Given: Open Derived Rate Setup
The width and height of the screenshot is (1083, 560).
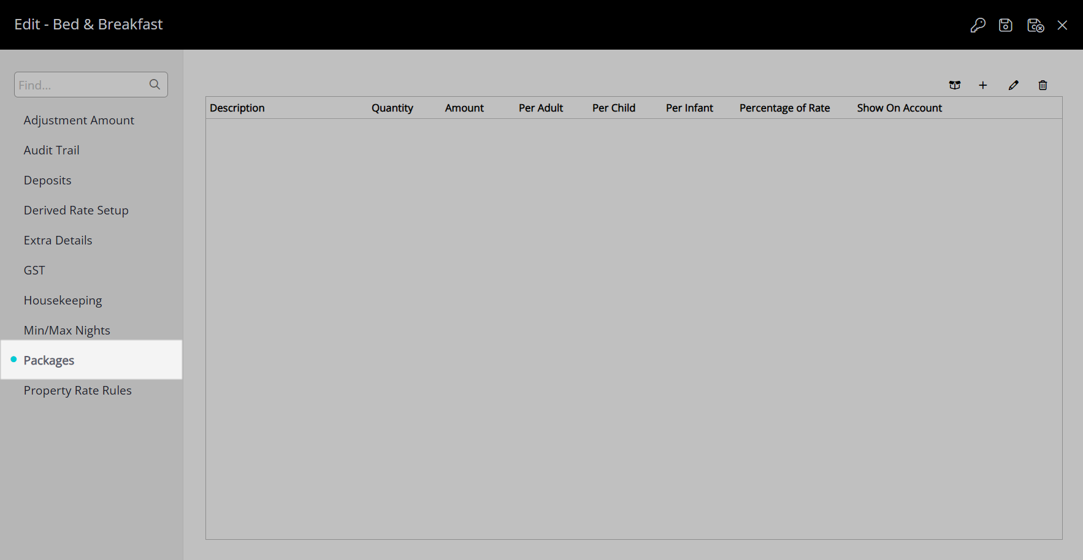Looking at the screenshot, I should tap(76, 210).
